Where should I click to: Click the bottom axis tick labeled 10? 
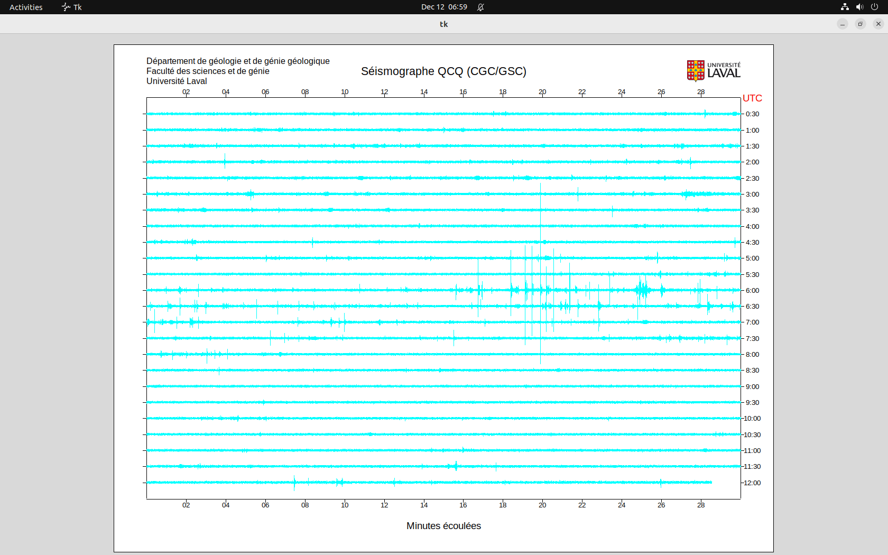point(345,505)
